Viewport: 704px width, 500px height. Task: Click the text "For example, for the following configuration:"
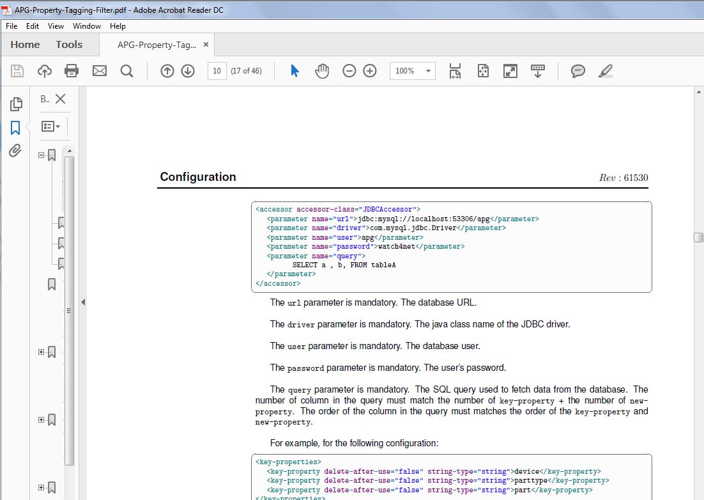355,443
